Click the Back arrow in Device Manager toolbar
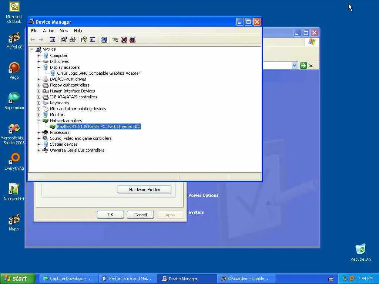Viewport: 379px width, 284px height. (33, 40)
